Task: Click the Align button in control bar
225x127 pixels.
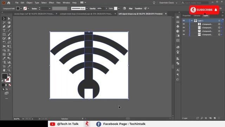Action: [x=130, y=8]
